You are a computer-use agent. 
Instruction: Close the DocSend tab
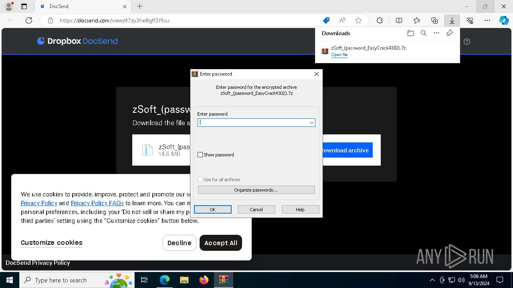(x=125, y=6)
